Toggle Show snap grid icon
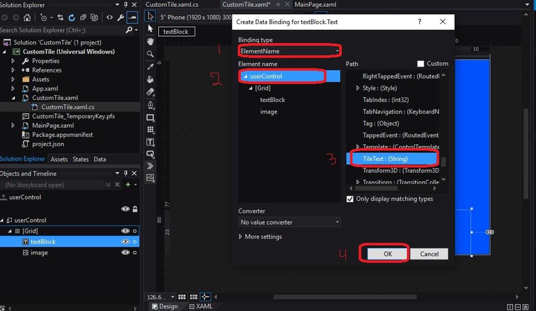This screenshot has height=311, width=536. click(x=182, y=297)
